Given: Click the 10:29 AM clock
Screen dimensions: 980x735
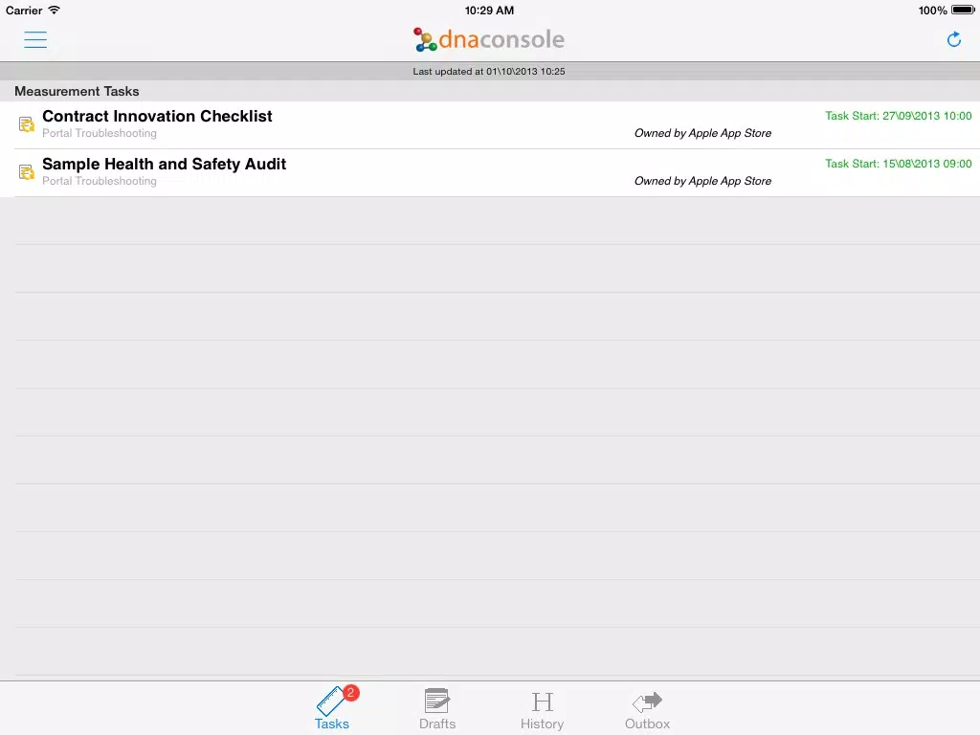Looking at the screenshot, I should (x=489, y=10).
